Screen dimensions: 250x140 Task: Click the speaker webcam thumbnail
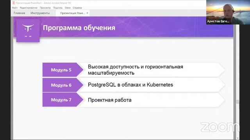(228, 12)
